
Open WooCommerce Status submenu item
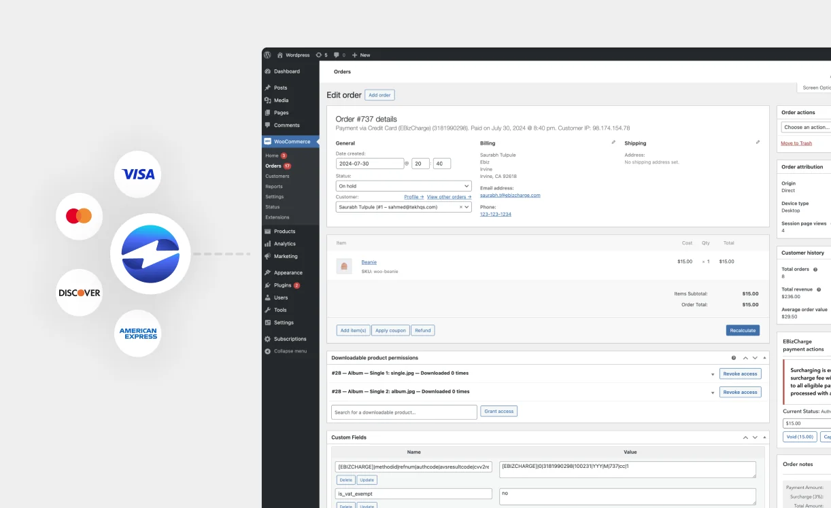pyautogui.click(x=273, y=207)
